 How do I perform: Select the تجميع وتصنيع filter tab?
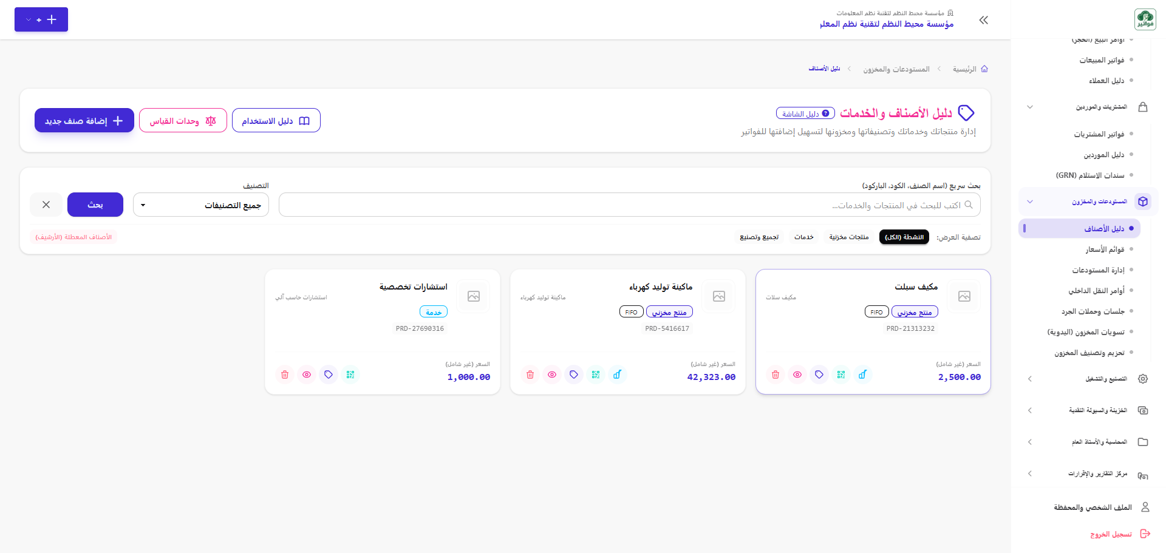759,237
